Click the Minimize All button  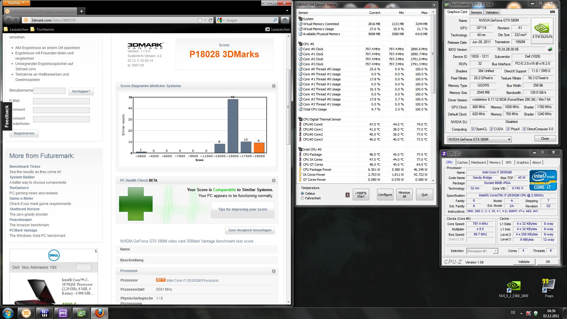404,195
